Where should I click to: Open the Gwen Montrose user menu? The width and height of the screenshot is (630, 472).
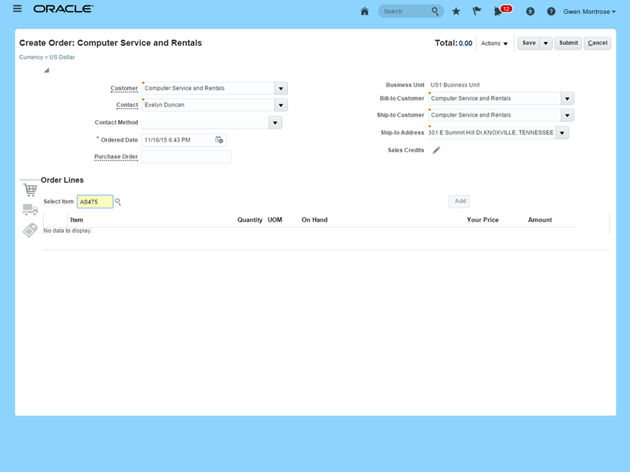589,12
